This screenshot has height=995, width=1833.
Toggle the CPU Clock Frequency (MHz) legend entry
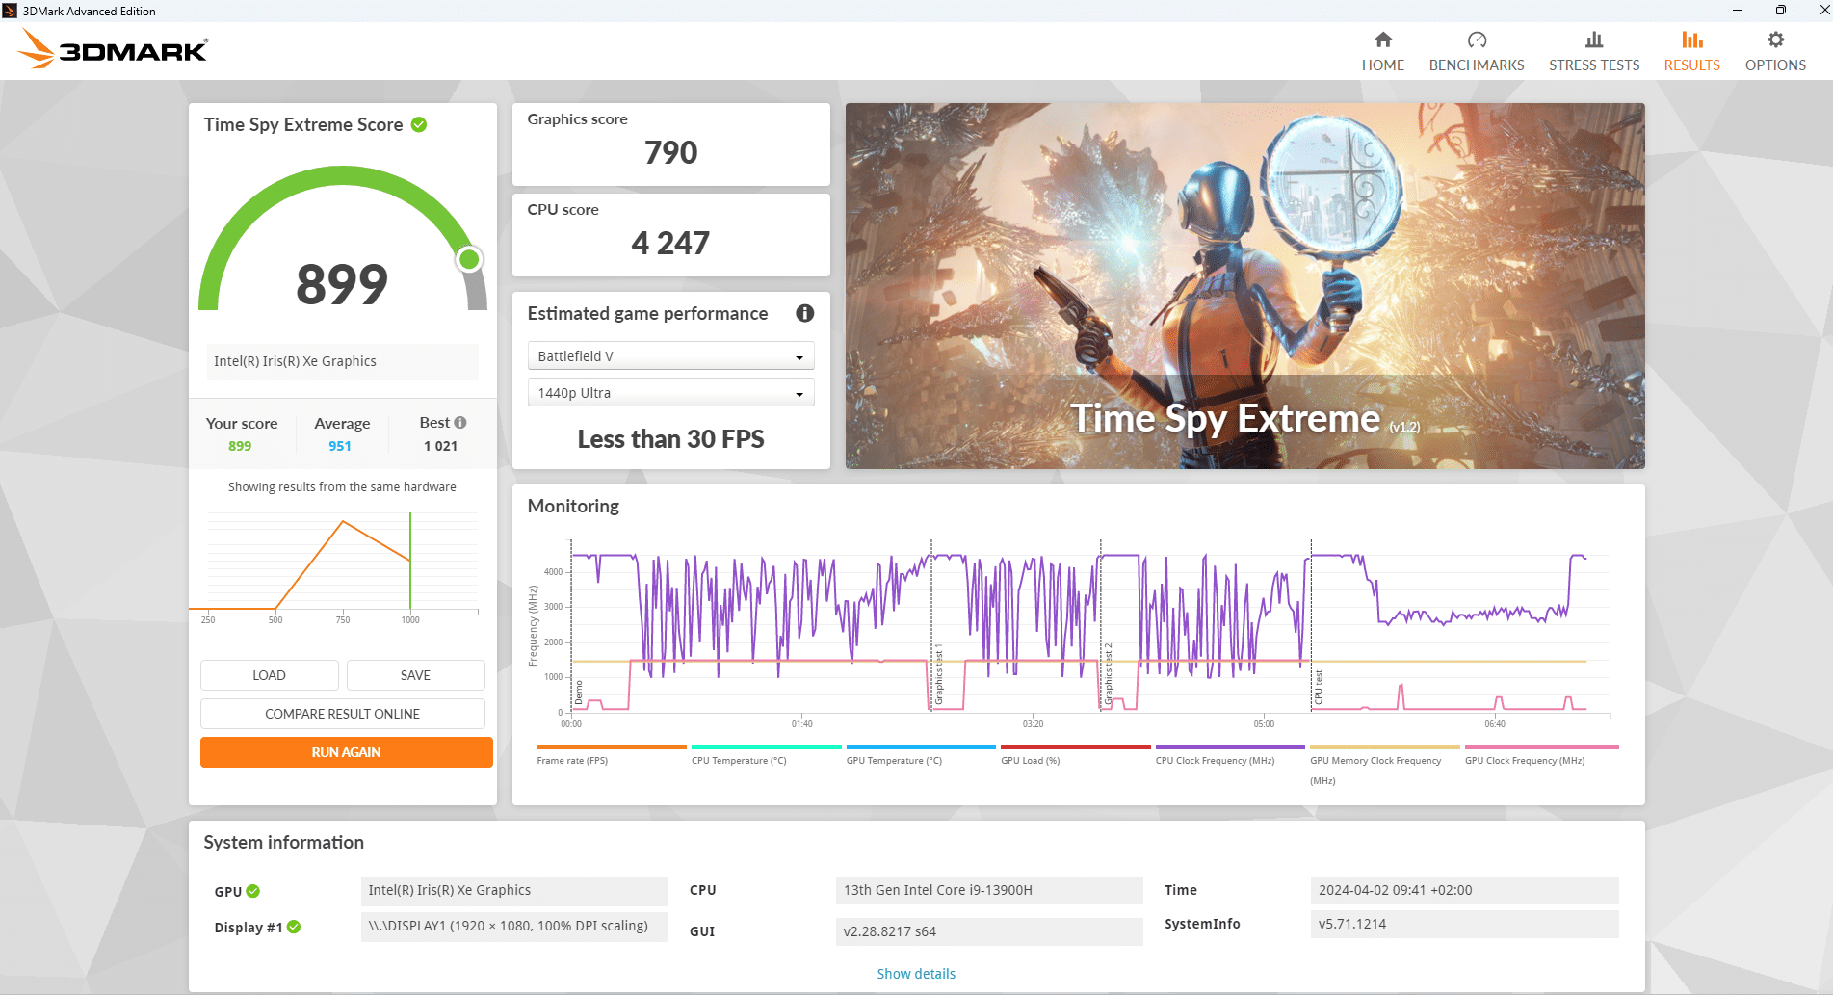click(1230, 754)
